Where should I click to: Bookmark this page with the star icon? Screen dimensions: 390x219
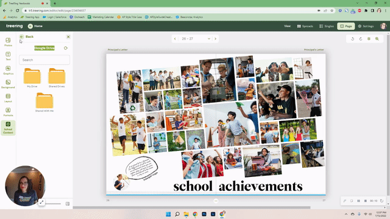[x=331, y=10]
